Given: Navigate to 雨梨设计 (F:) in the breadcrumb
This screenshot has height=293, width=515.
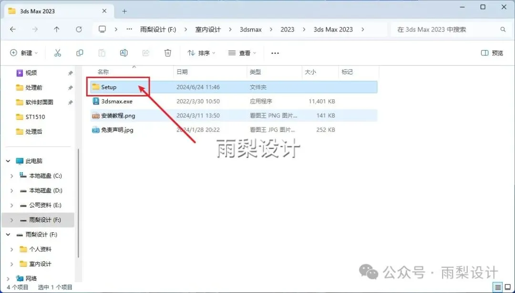Looking at the screenshot, I should pos(158,29).
